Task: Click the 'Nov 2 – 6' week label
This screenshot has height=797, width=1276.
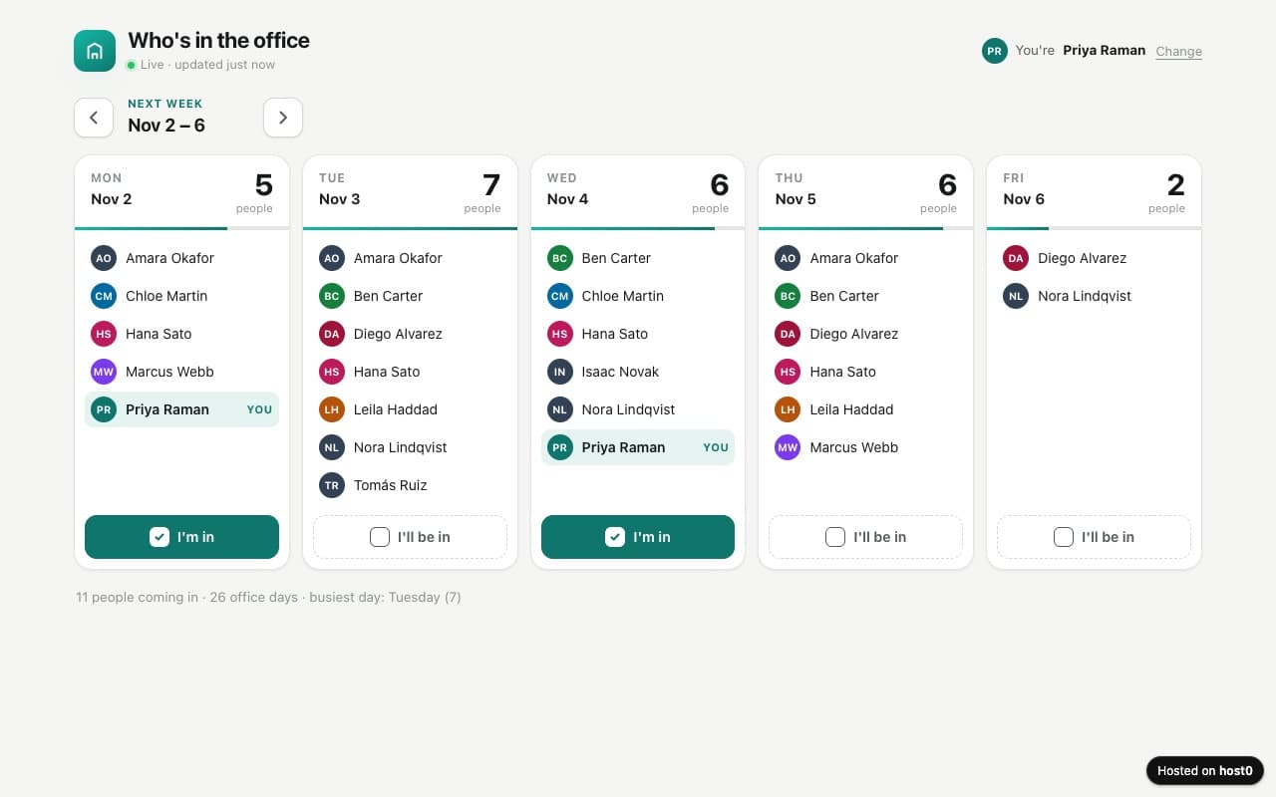Action: 166,126
